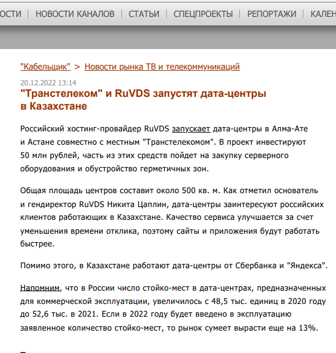This screenshot has height=353, width=336.
Task: Click the name Никита Цаплин
Action: pos(137,205)
